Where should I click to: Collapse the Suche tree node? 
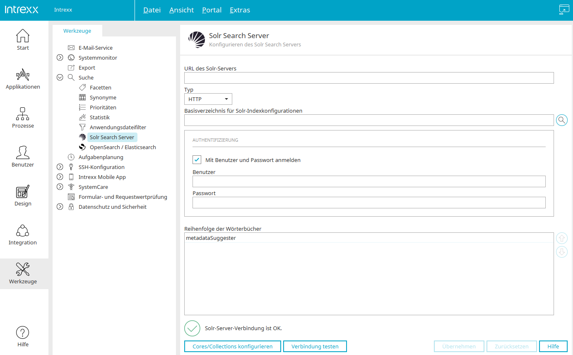click(60, 77)
